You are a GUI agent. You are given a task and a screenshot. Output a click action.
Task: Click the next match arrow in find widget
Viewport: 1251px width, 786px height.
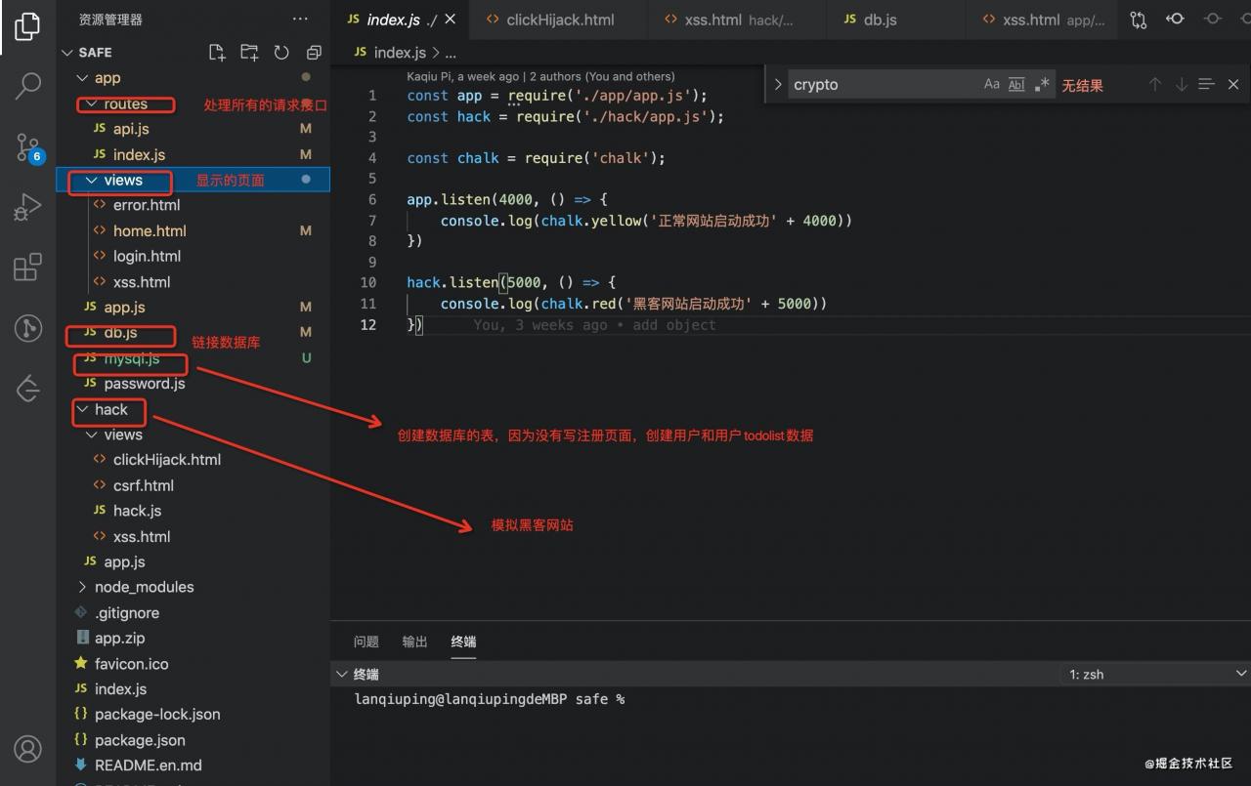pyautogui.click(x=1182, y=84)
